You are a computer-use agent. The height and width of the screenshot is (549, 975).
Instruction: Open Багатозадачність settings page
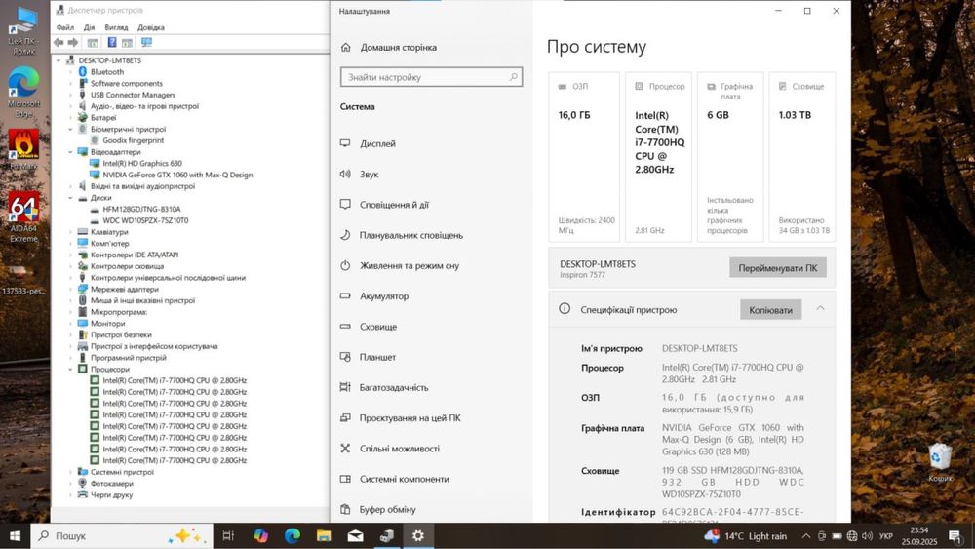click(x=394, y=387)
